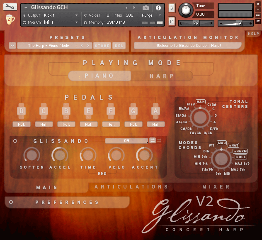Open the E pedal Nat. selector
This screenshot has height=240, width=262.
(89, 124)
